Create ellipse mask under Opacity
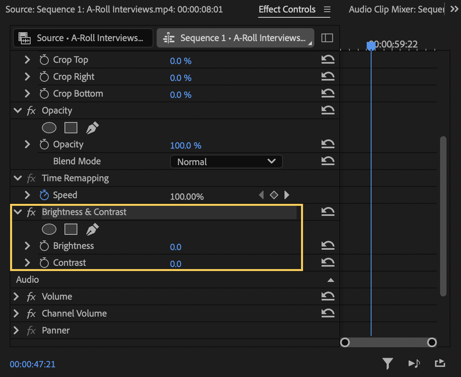This screenshot has height=377, width=461. 49,128
